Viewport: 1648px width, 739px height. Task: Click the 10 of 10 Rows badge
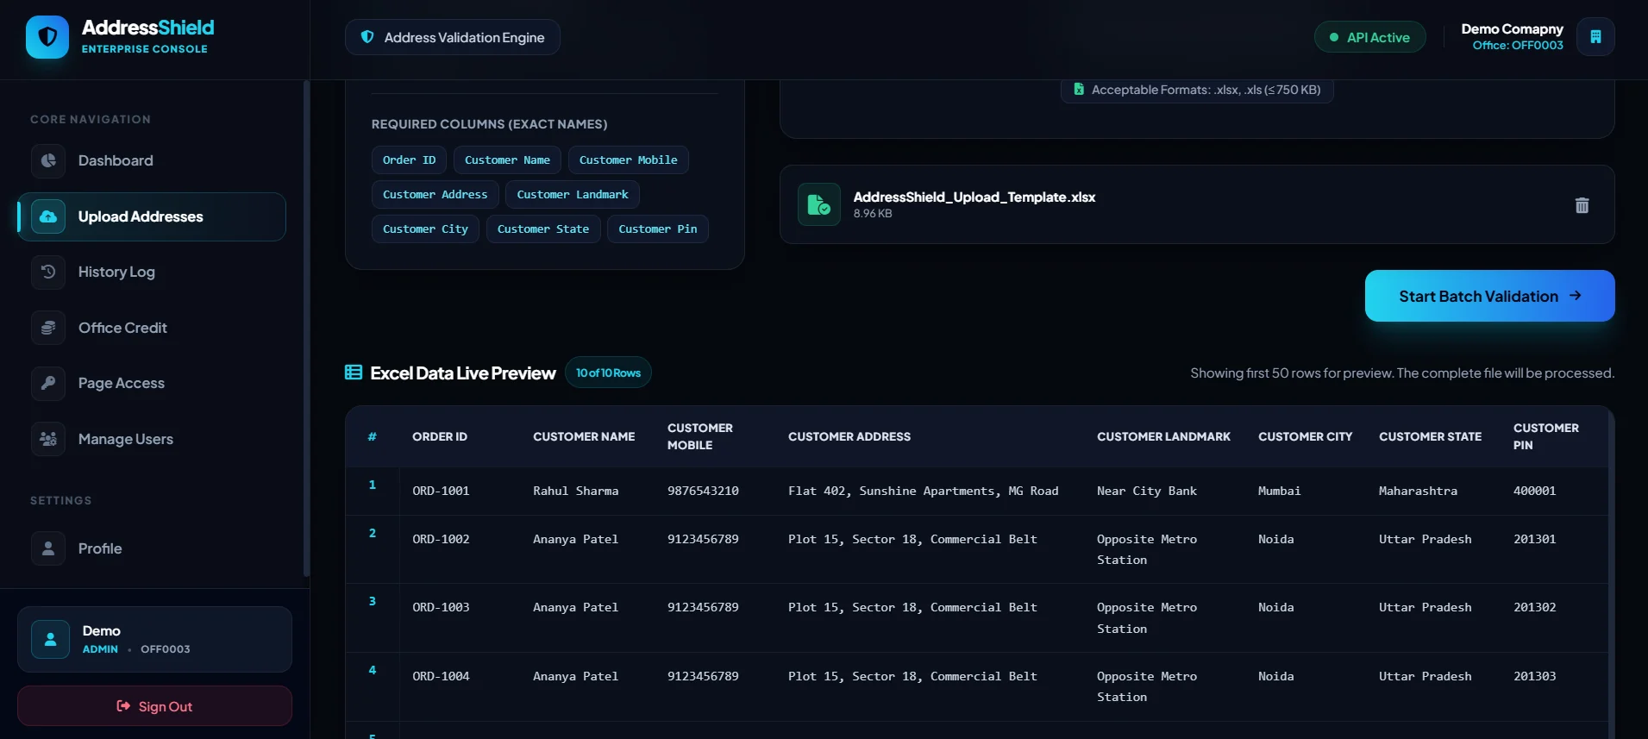608,373
